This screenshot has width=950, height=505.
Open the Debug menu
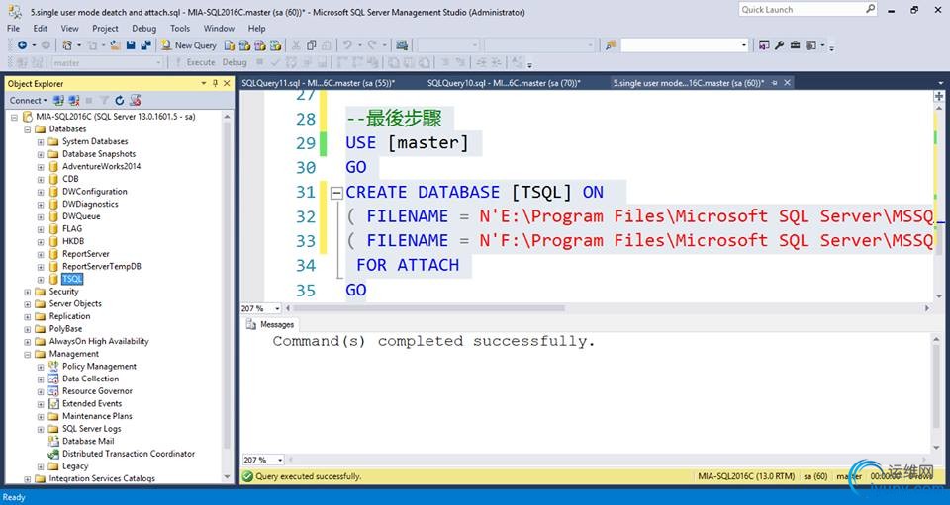click(x=143, y=28)
